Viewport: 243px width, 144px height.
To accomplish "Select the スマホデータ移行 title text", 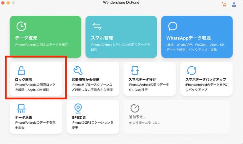I will (142, 80).
